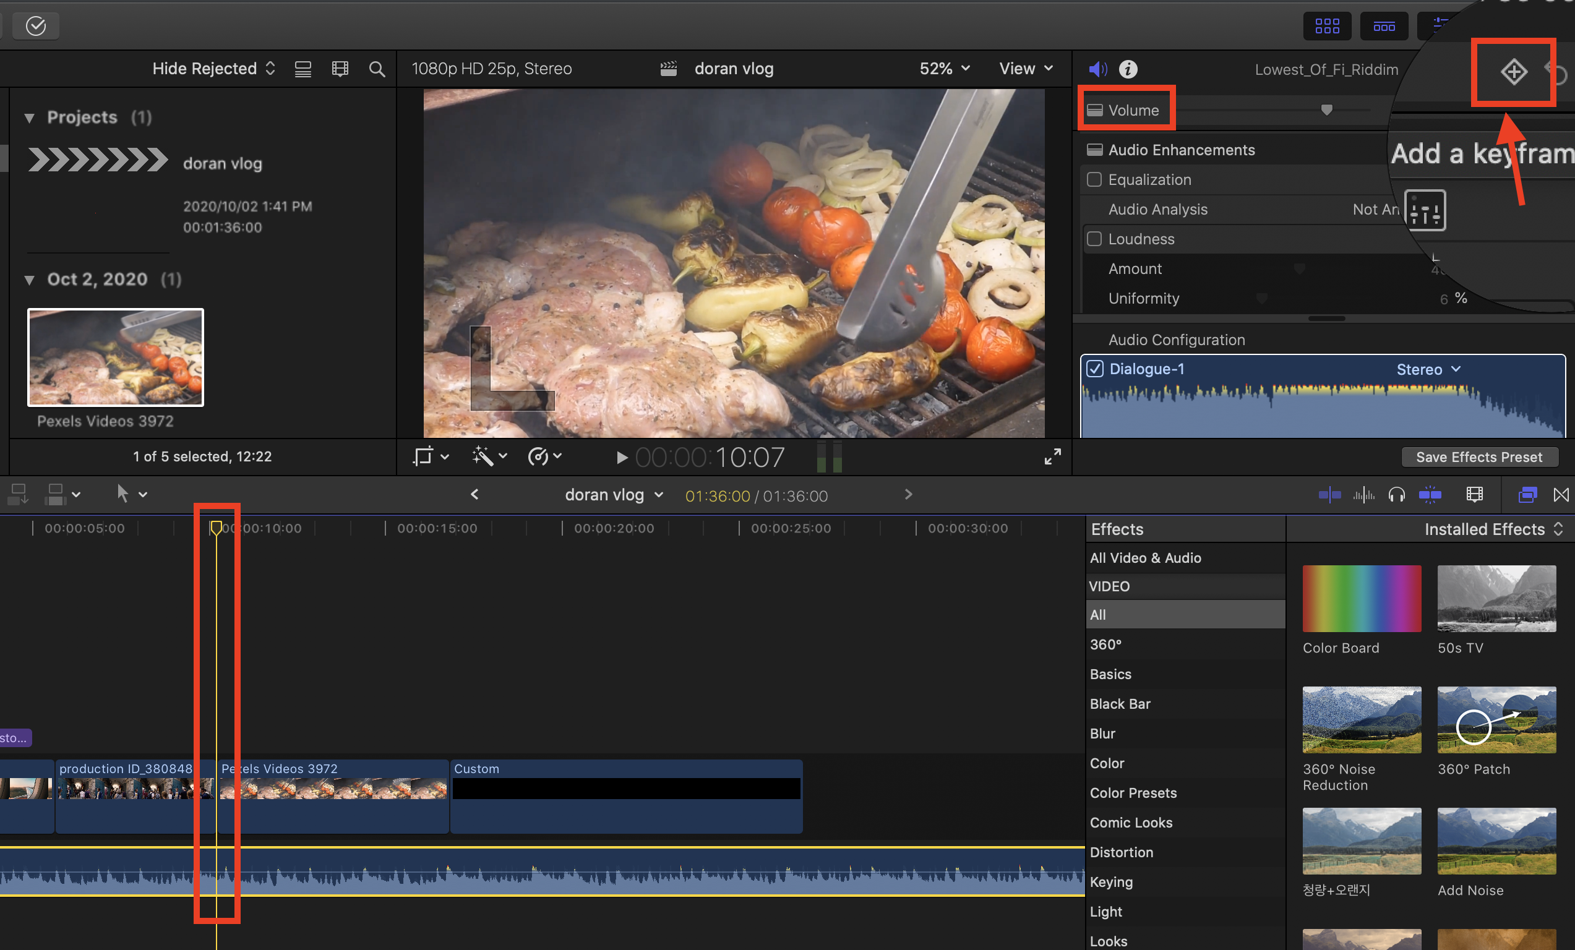This screenshot has width=1575, height=950.
Task: Open the transitions browser bowtie icon
Action: pyautogui.click(x=1561, y=495)
